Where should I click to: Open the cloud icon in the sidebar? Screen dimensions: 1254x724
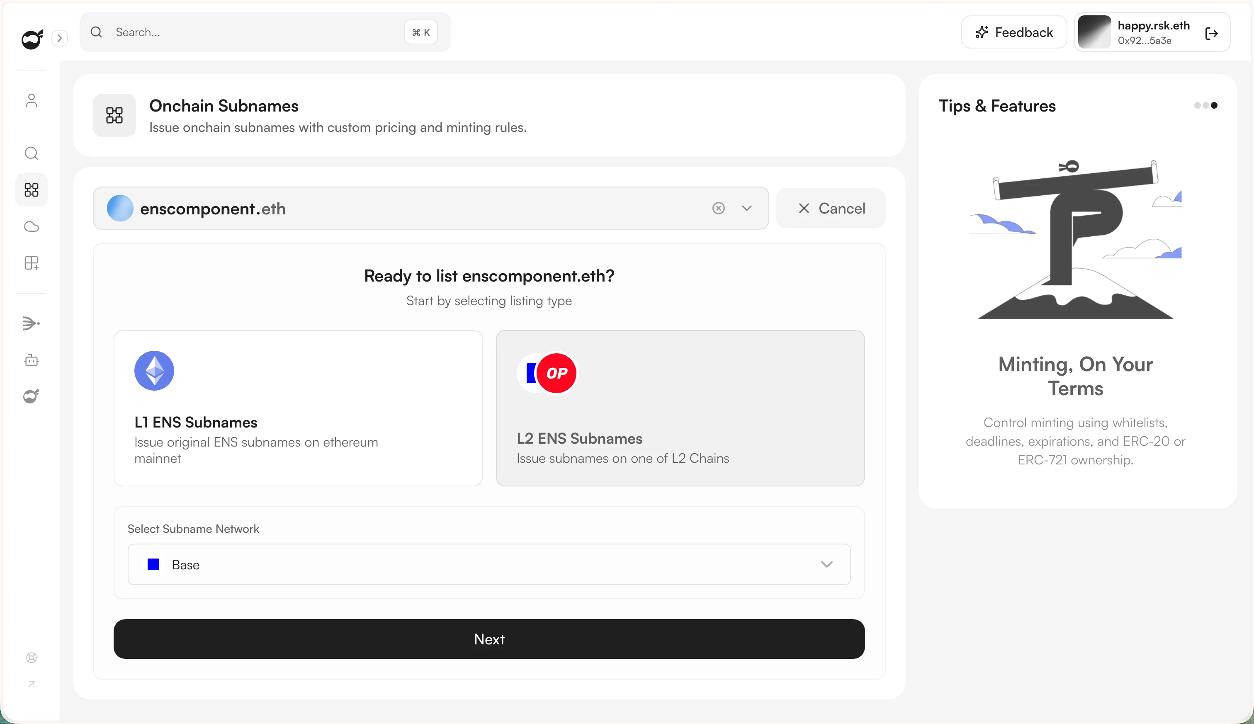tap(32, 227)
